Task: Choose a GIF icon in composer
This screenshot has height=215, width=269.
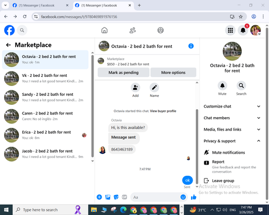Action: [x=124, y=197]
